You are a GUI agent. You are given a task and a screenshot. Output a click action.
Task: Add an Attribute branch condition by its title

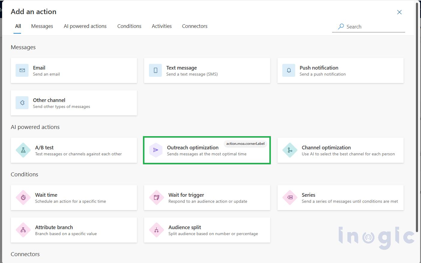(x=54, y=227)
